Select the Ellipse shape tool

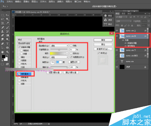(7, 48)
